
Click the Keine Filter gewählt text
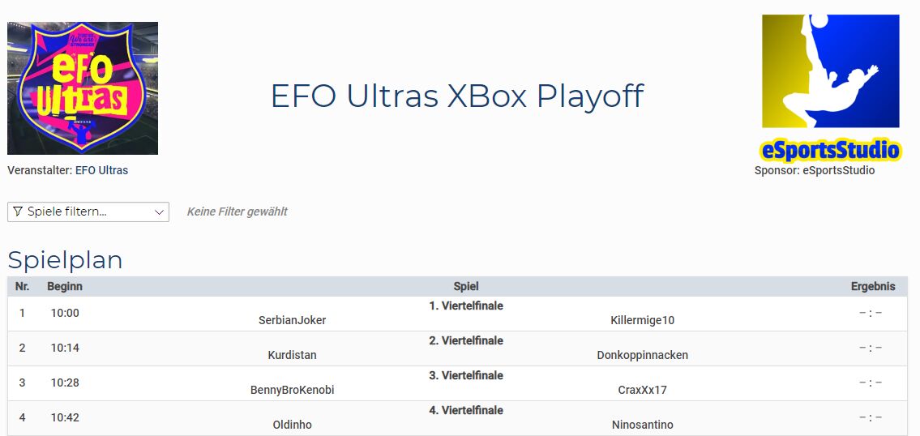(x=237, y=212)
